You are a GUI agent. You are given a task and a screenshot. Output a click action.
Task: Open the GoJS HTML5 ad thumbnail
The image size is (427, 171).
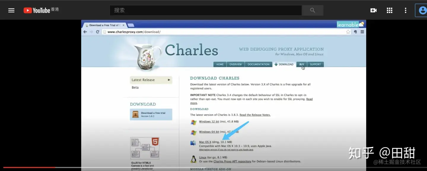click(x=145, y=148)
